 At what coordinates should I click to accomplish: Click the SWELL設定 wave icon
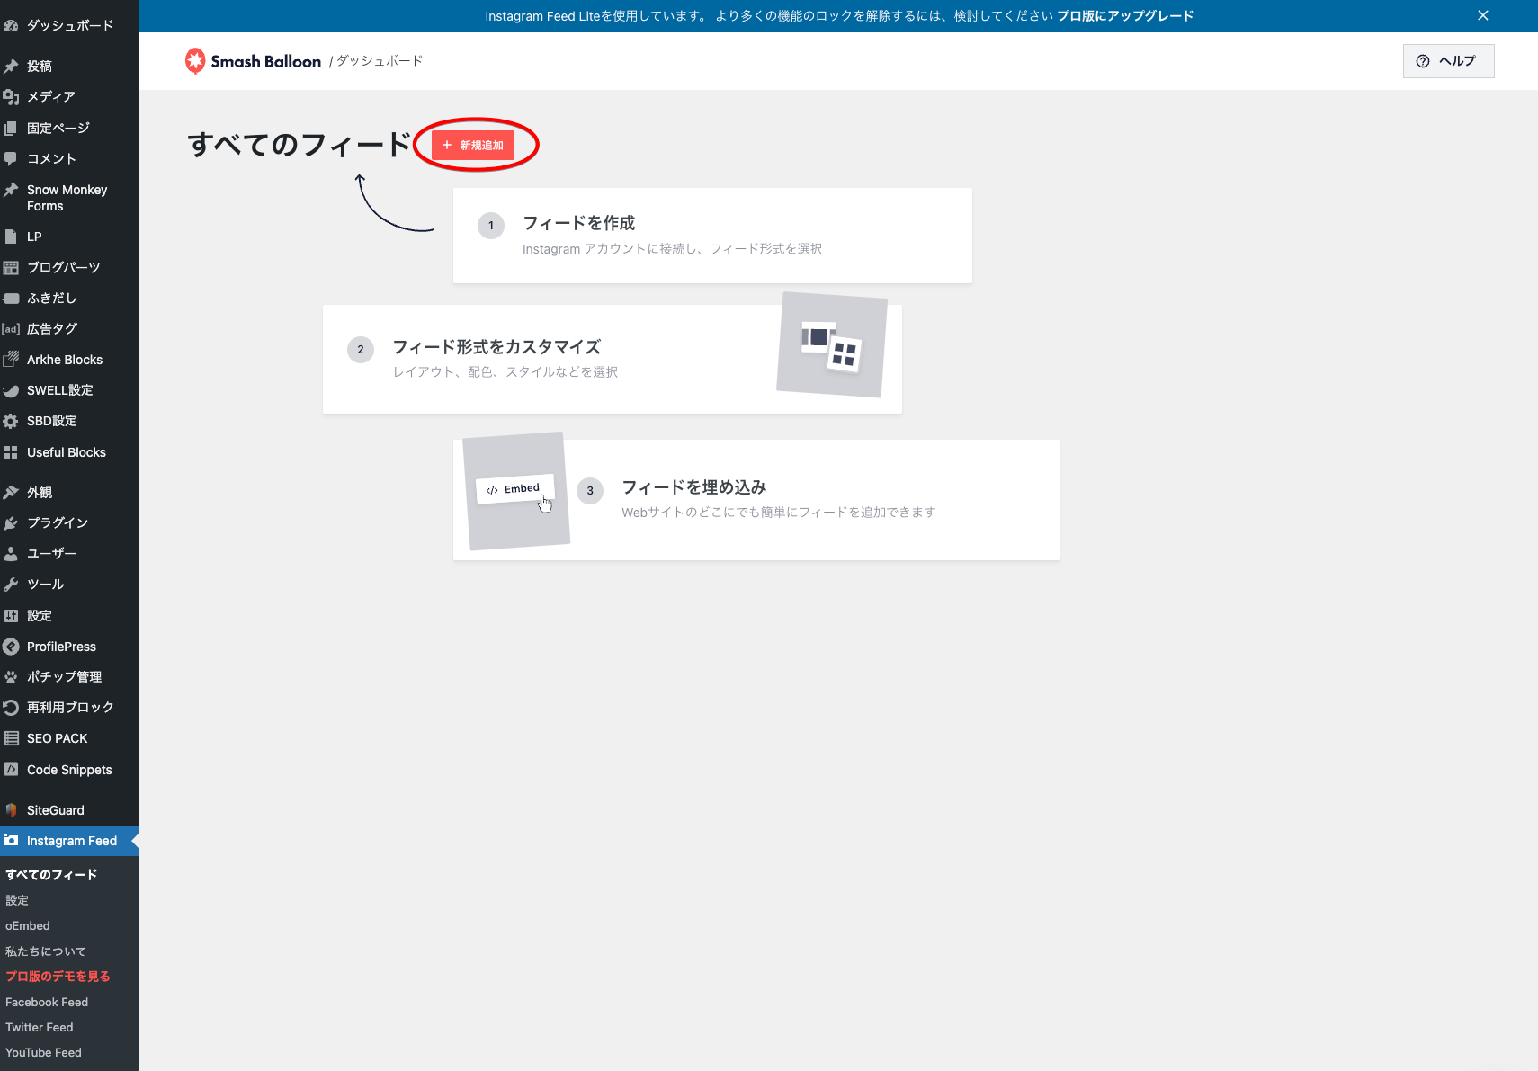click(11, 390)
